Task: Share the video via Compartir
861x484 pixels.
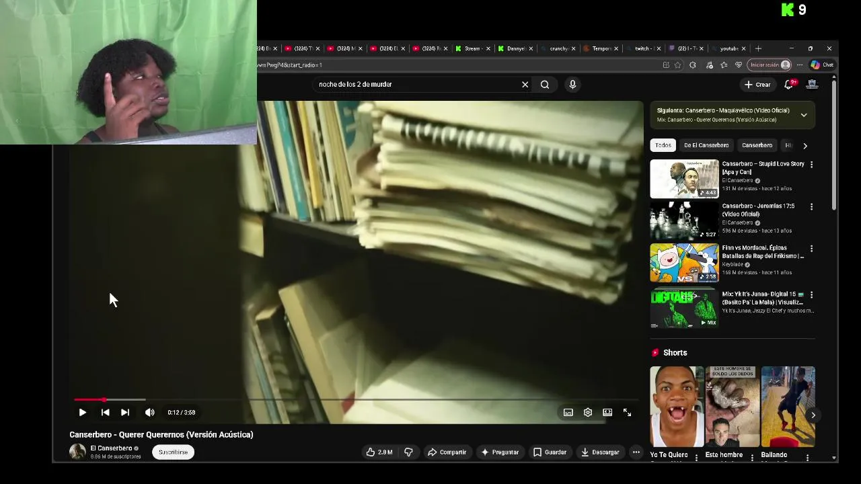Action: coord(447,452)
